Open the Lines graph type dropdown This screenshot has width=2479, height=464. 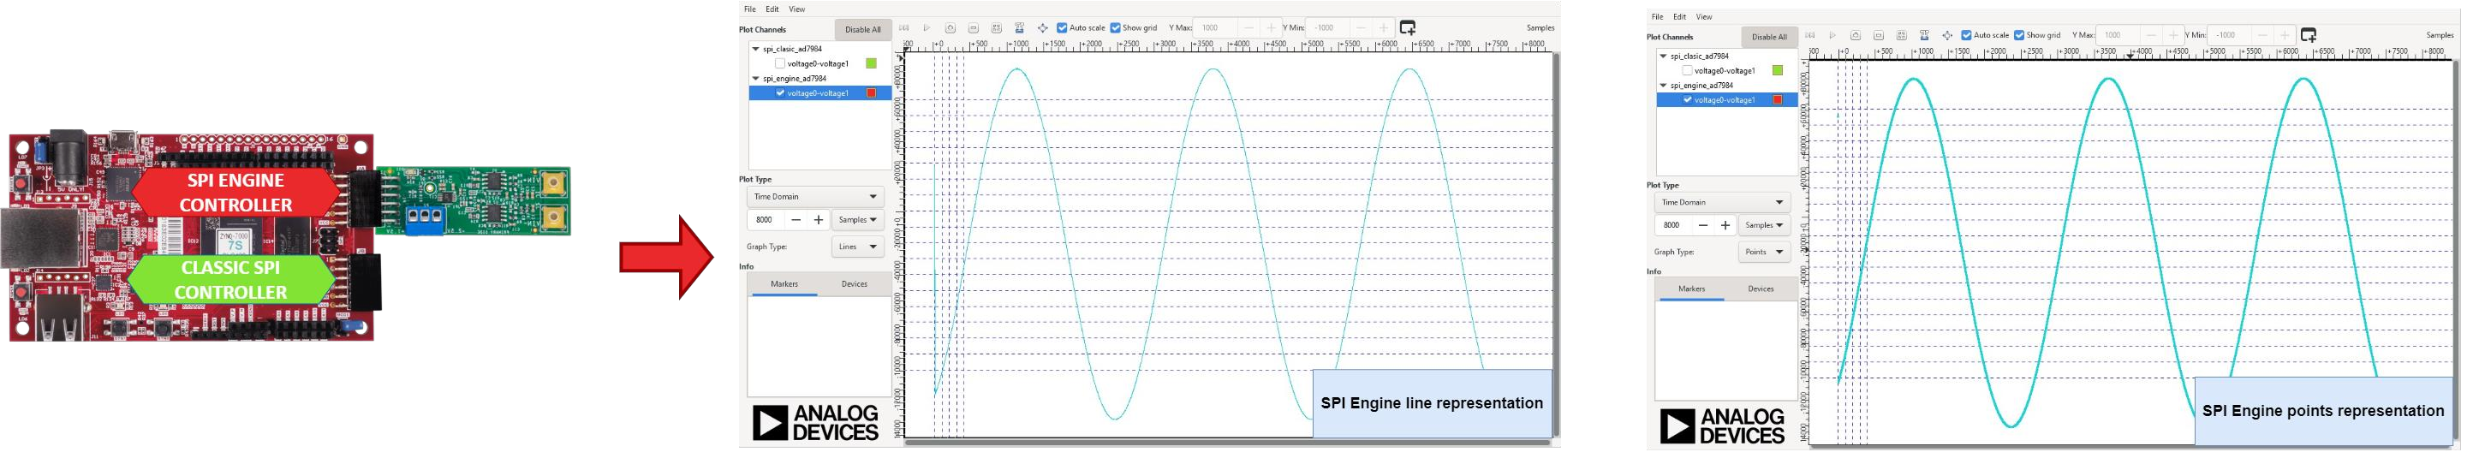click(x=857, y=247)
